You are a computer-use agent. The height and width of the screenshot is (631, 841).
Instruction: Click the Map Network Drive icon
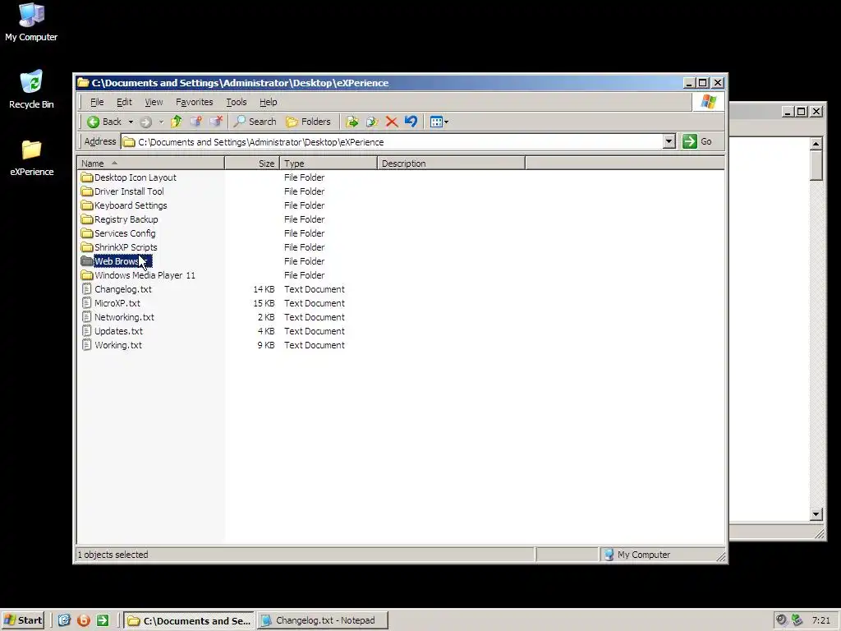pos(195,122)
